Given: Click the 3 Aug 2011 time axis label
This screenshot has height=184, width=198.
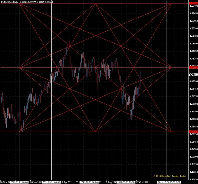Looking at the screenshot, I should 111,182.
